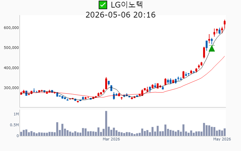241x151 pixels.
Task: Select the tall red candle before Mar 2026
Action: pyautogui.click(x=106, y=83)
